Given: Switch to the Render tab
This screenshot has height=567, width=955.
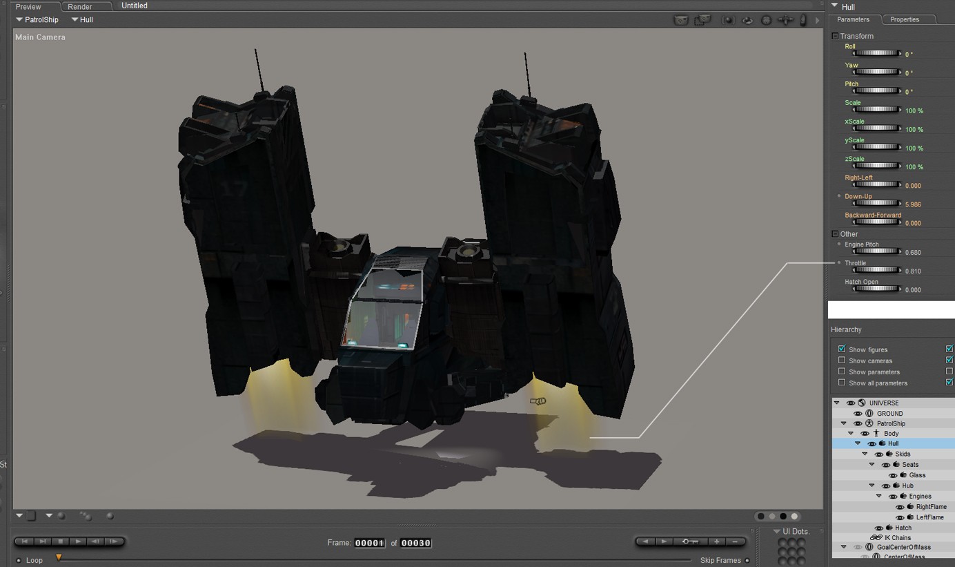Looking at the screenshot, I should point(80,6).
